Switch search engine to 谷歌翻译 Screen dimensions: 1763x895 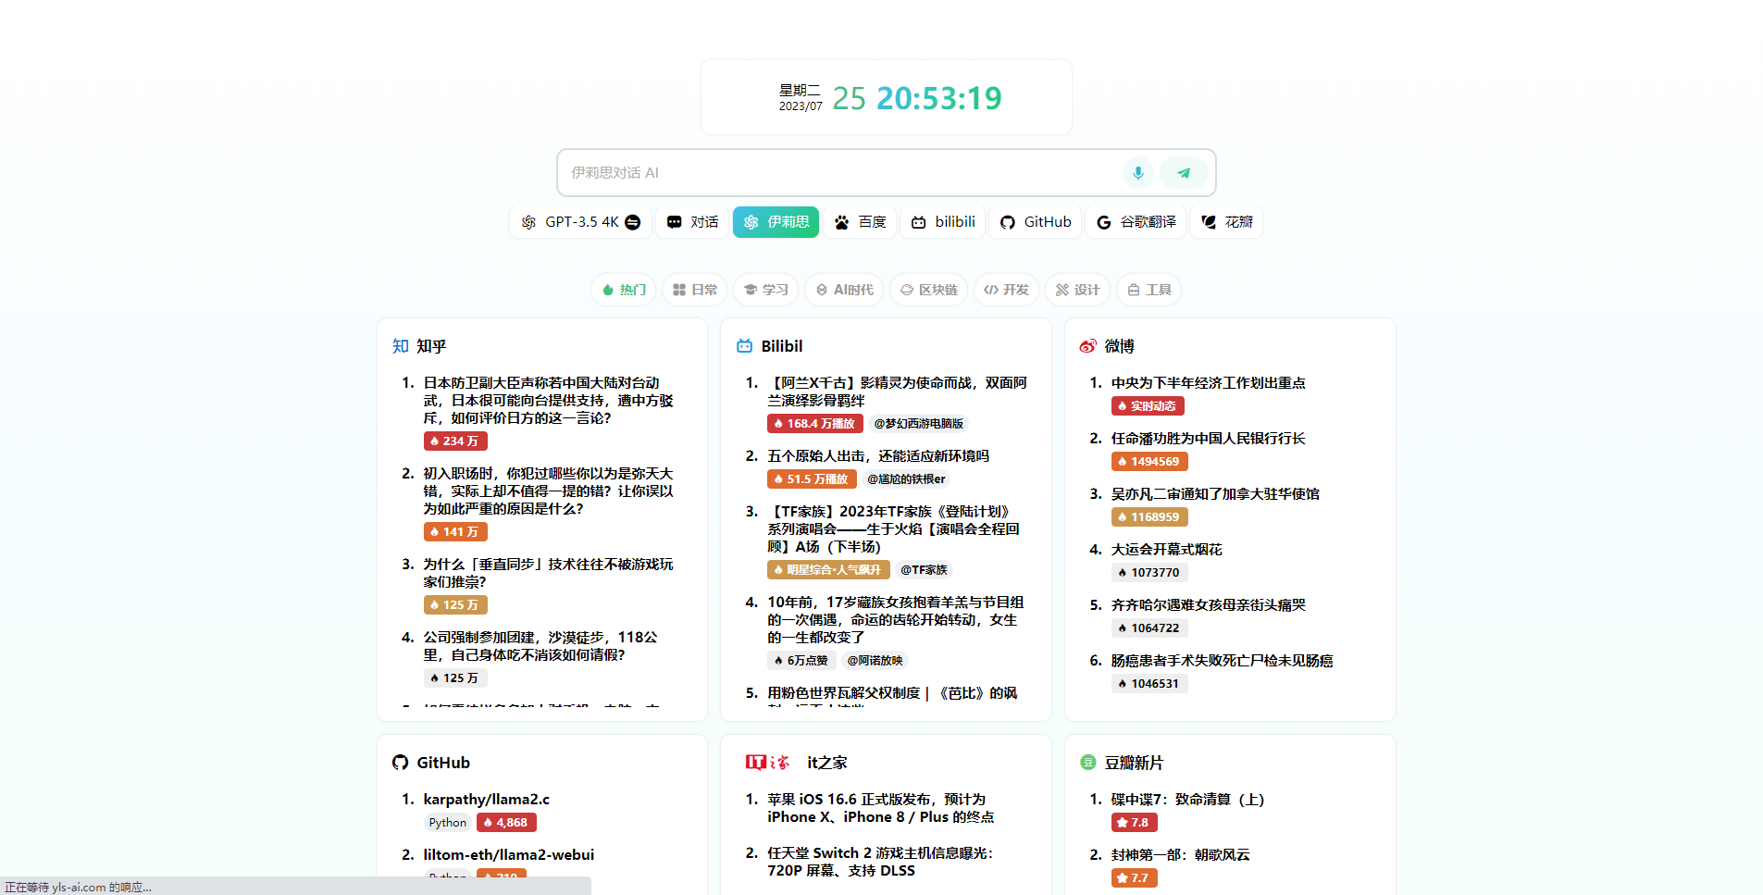tap(1136, 222)
